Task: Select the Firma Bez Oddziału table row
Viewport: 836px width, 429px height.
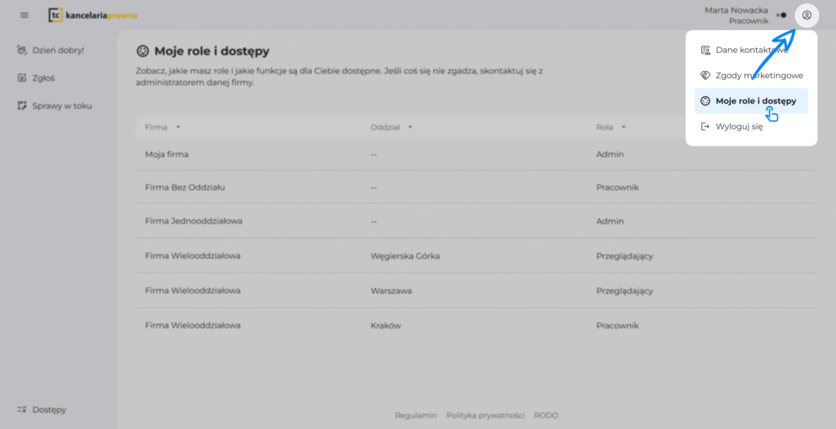Action: 476,188
